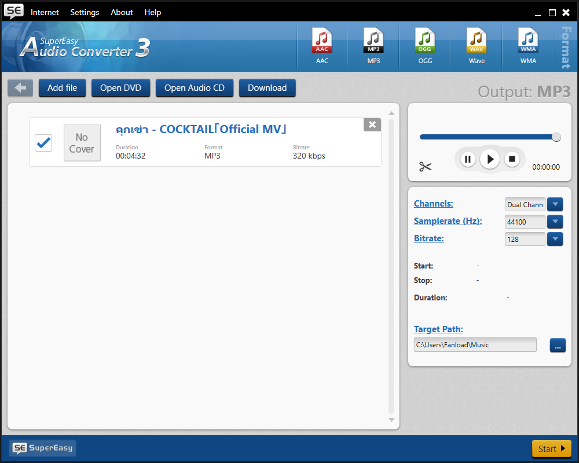
Task: Click the Open DVD button
Action: pos(121,88)
